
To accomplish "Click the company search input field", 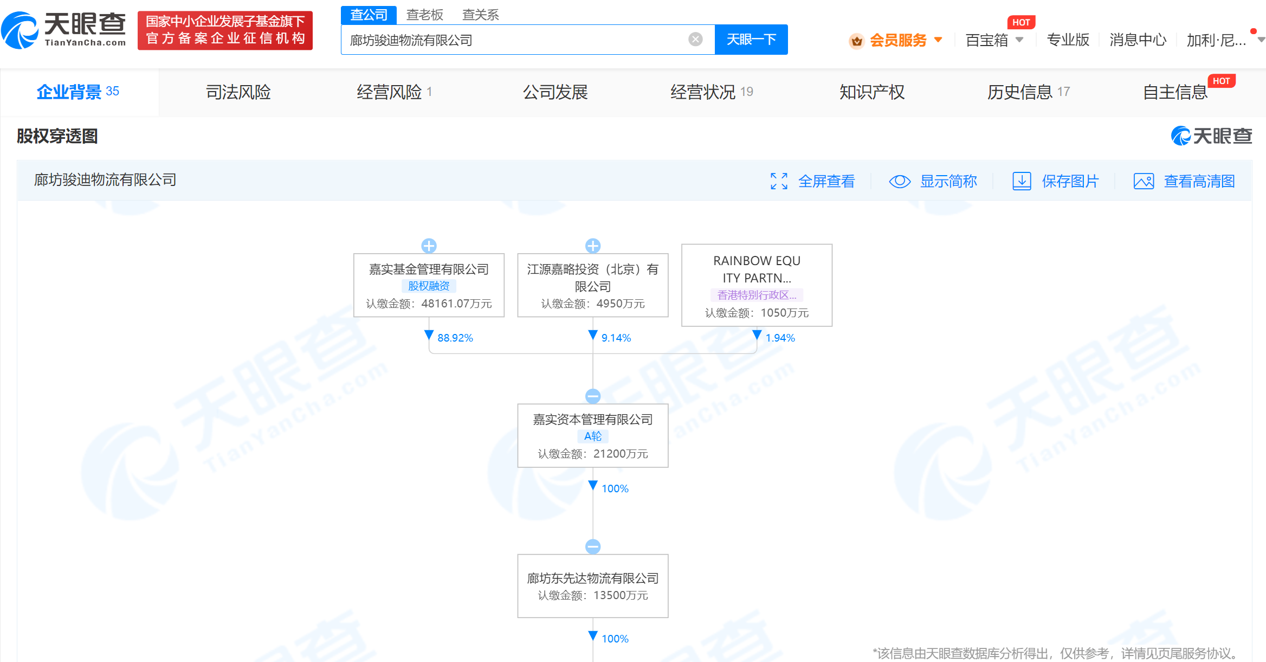I will pyautogui.click(x=515, y=40).
